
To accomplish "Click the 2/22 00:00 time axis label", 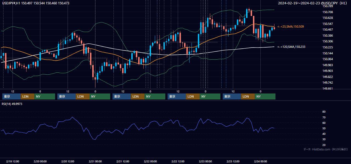I will pyautogui.click(x=150, y=161).
